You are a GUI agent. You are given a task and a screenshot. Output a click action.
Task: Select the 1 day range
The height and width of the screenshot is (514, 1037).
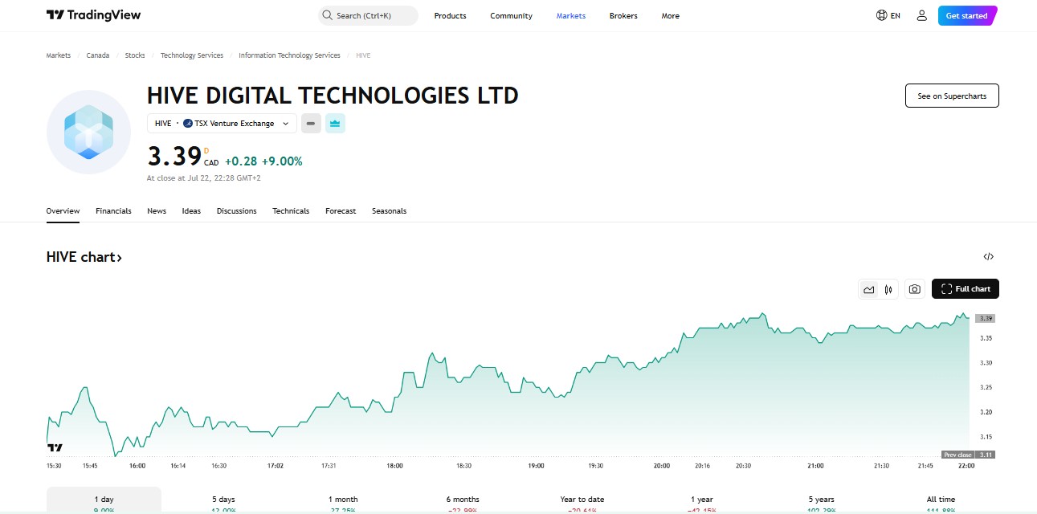104,500
